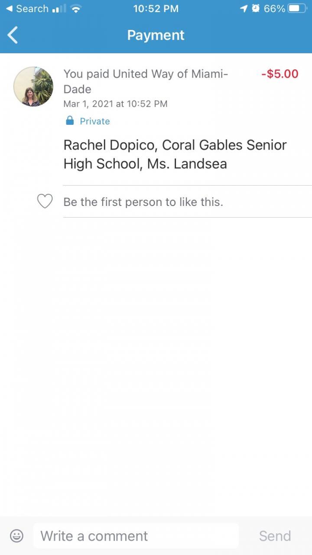Tap the 'You paid United Way of Miami-Dade' text
This screenshot has width=312, height=555.
tap(146, 81)
